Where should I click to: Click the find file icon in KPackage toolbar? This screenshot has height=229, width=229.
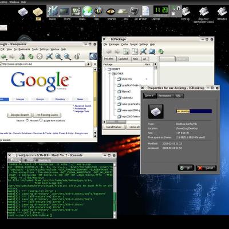152,52
